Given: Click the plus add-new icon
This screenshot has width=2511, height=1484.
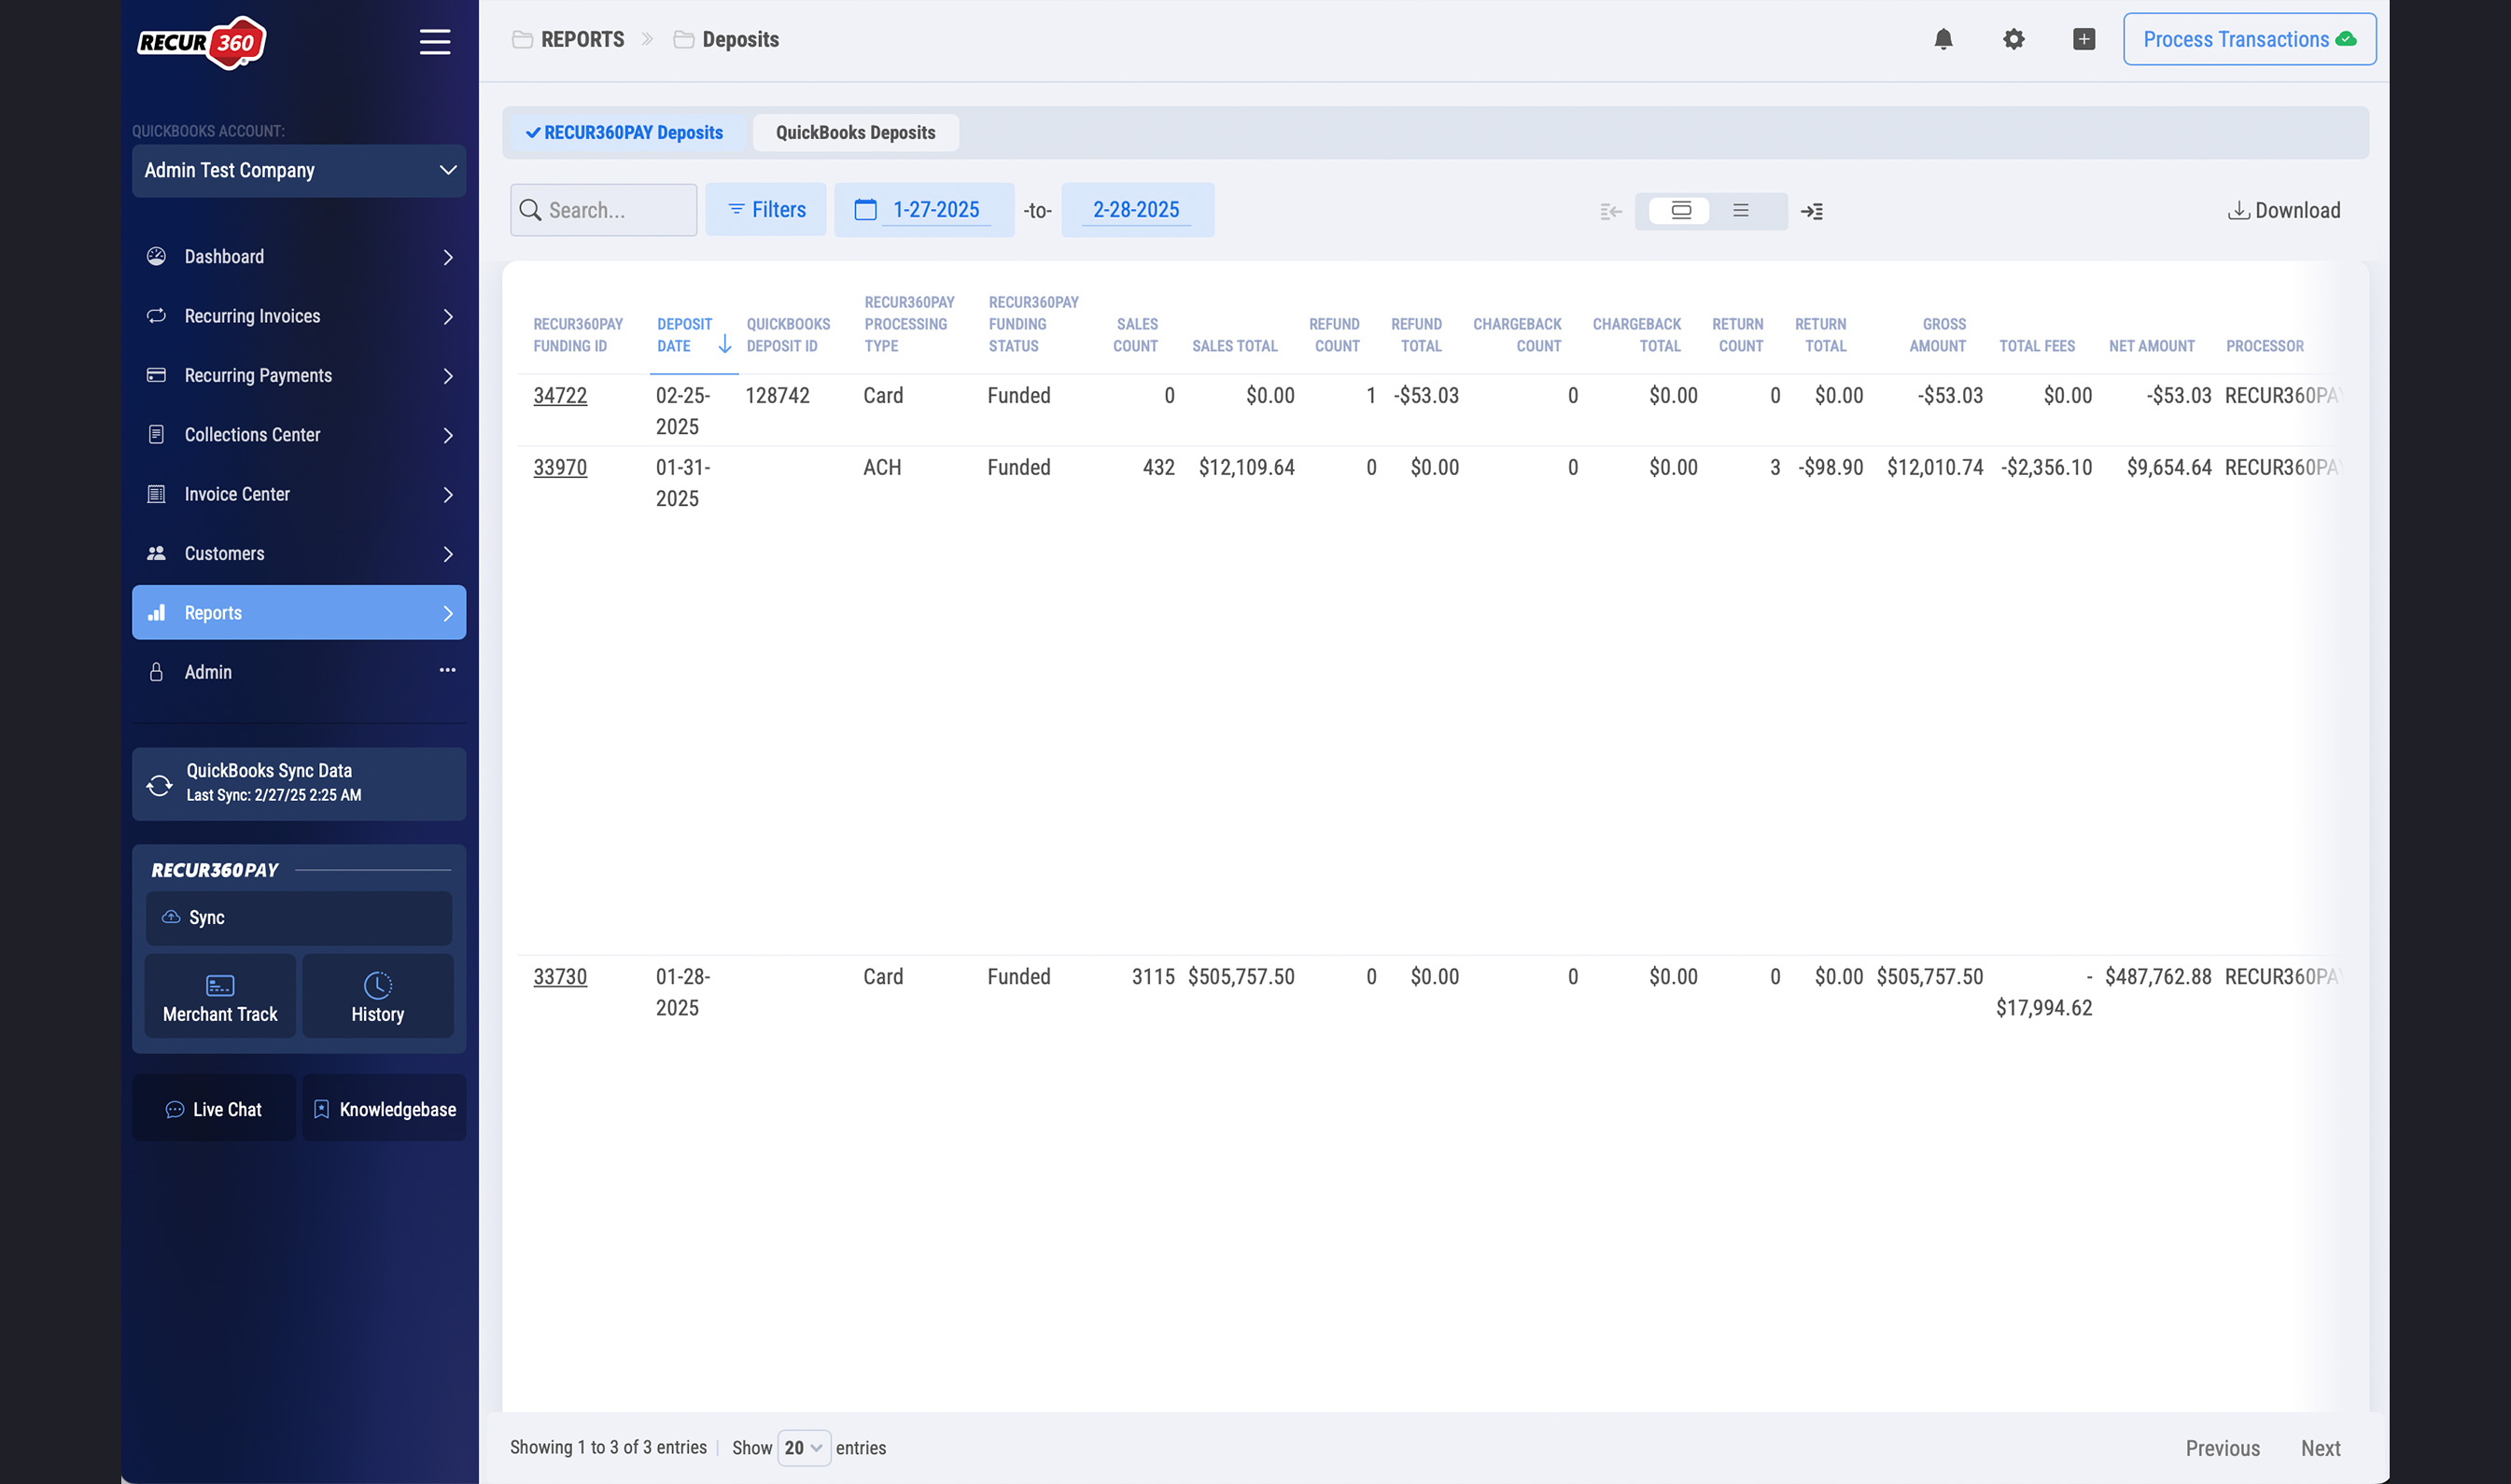Looking at the screenshot, I should click(2084, 39).
